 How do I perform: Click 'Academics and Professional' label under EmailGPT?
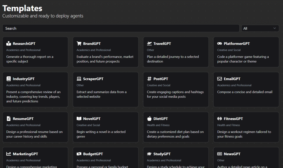[x=234, y=85]
